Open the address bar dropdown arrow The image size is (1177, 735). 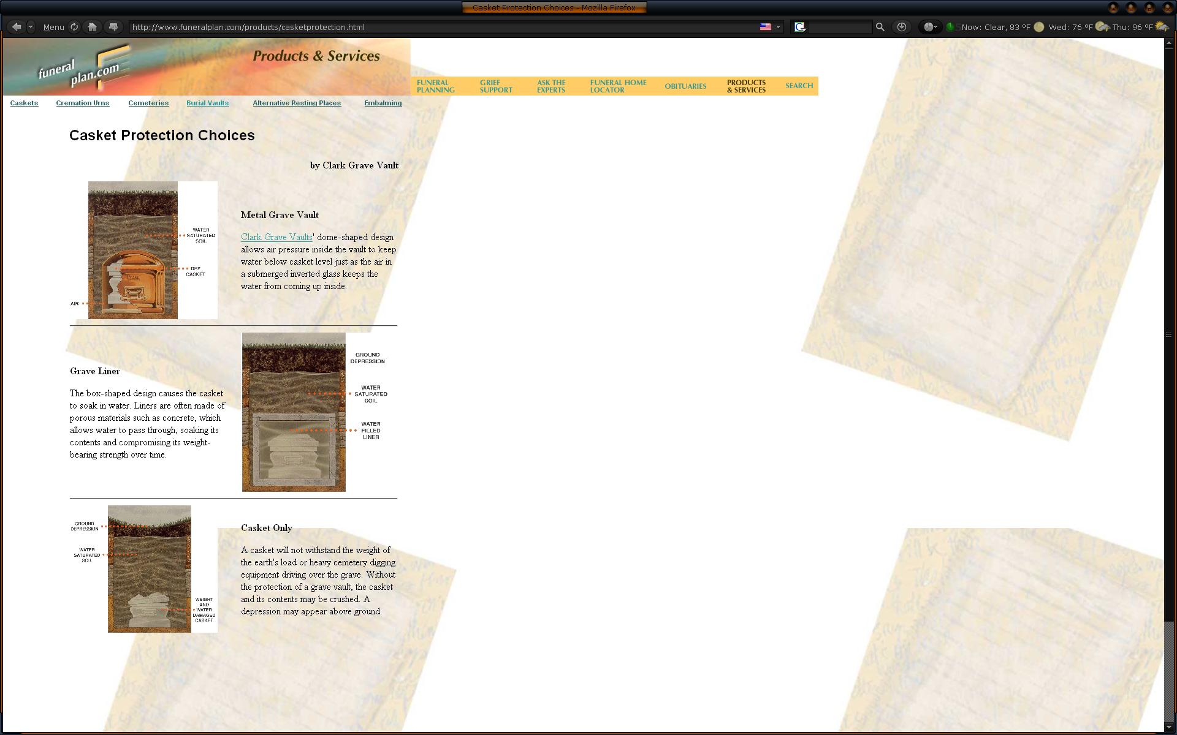[778, 27]
